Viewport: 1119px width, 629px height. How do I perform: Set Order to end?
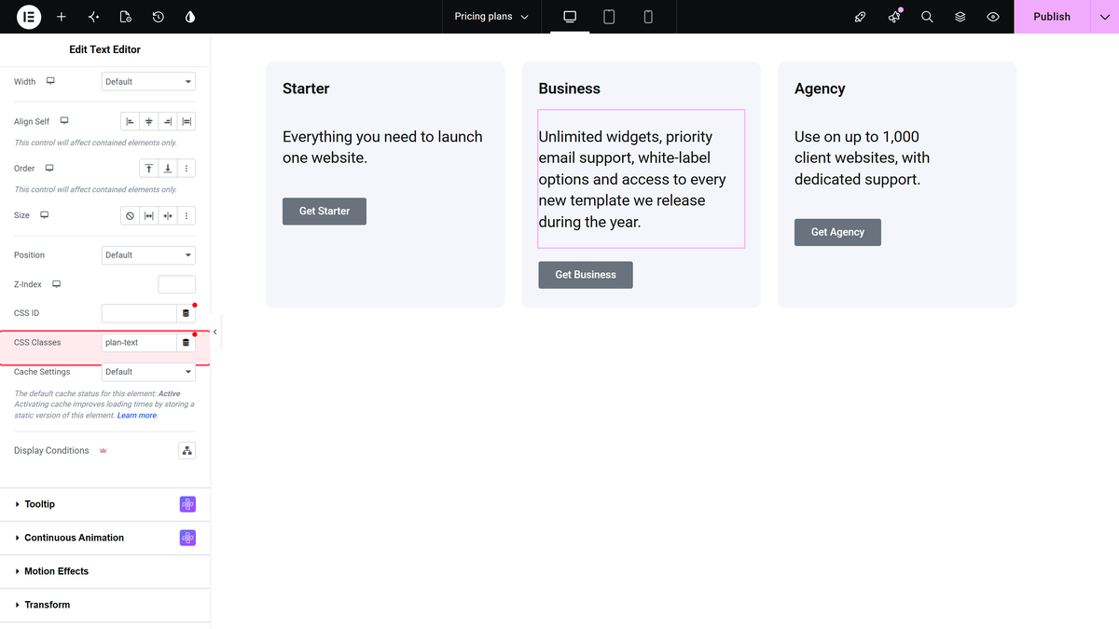pos(168,169)
